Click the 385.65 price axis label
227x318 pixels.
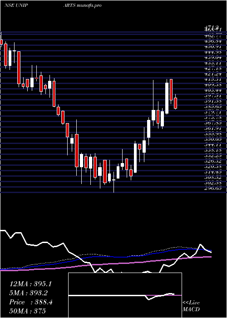pos(212,107)
